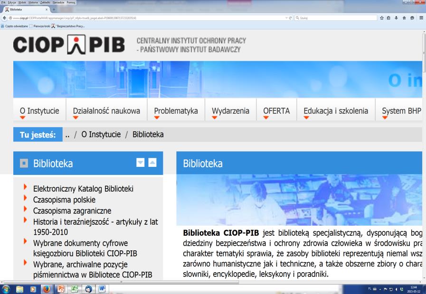Open the Pierwsze kroki bookmark
This screenshot has width=426, height=294.
tap(40, 26)
